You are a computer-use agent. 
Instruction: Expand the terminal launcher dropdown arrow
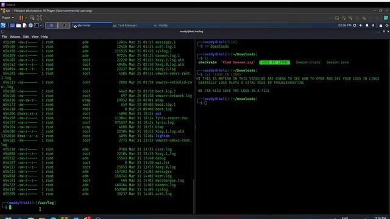[x=41, y=26]
